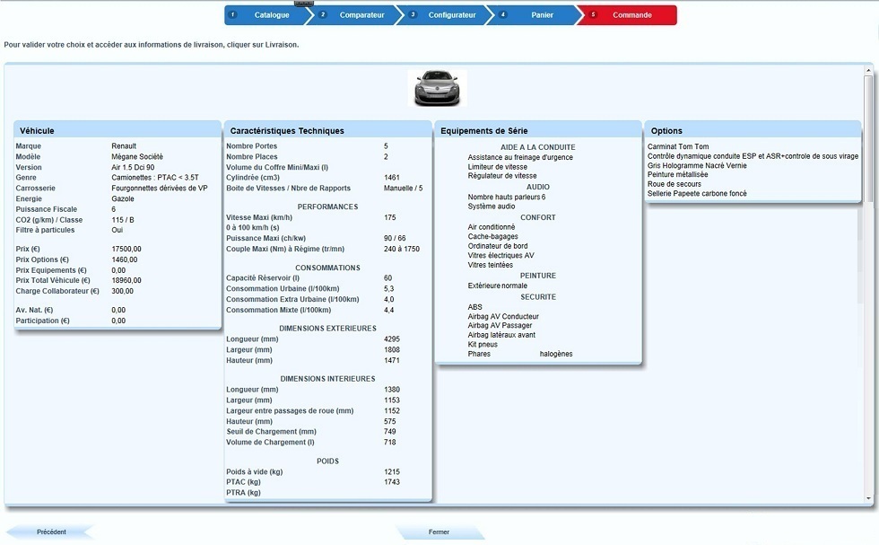Select the Peinture métallisée option line
The image size is (879, 545).
tap(677, 174)
